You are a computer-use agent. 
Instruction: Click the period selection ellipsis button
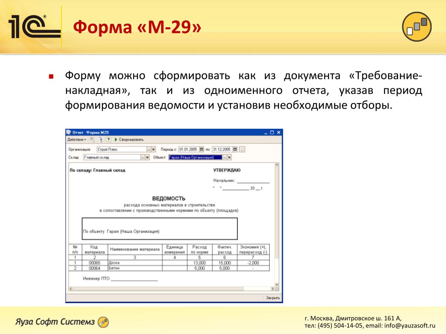coord(242,150)
